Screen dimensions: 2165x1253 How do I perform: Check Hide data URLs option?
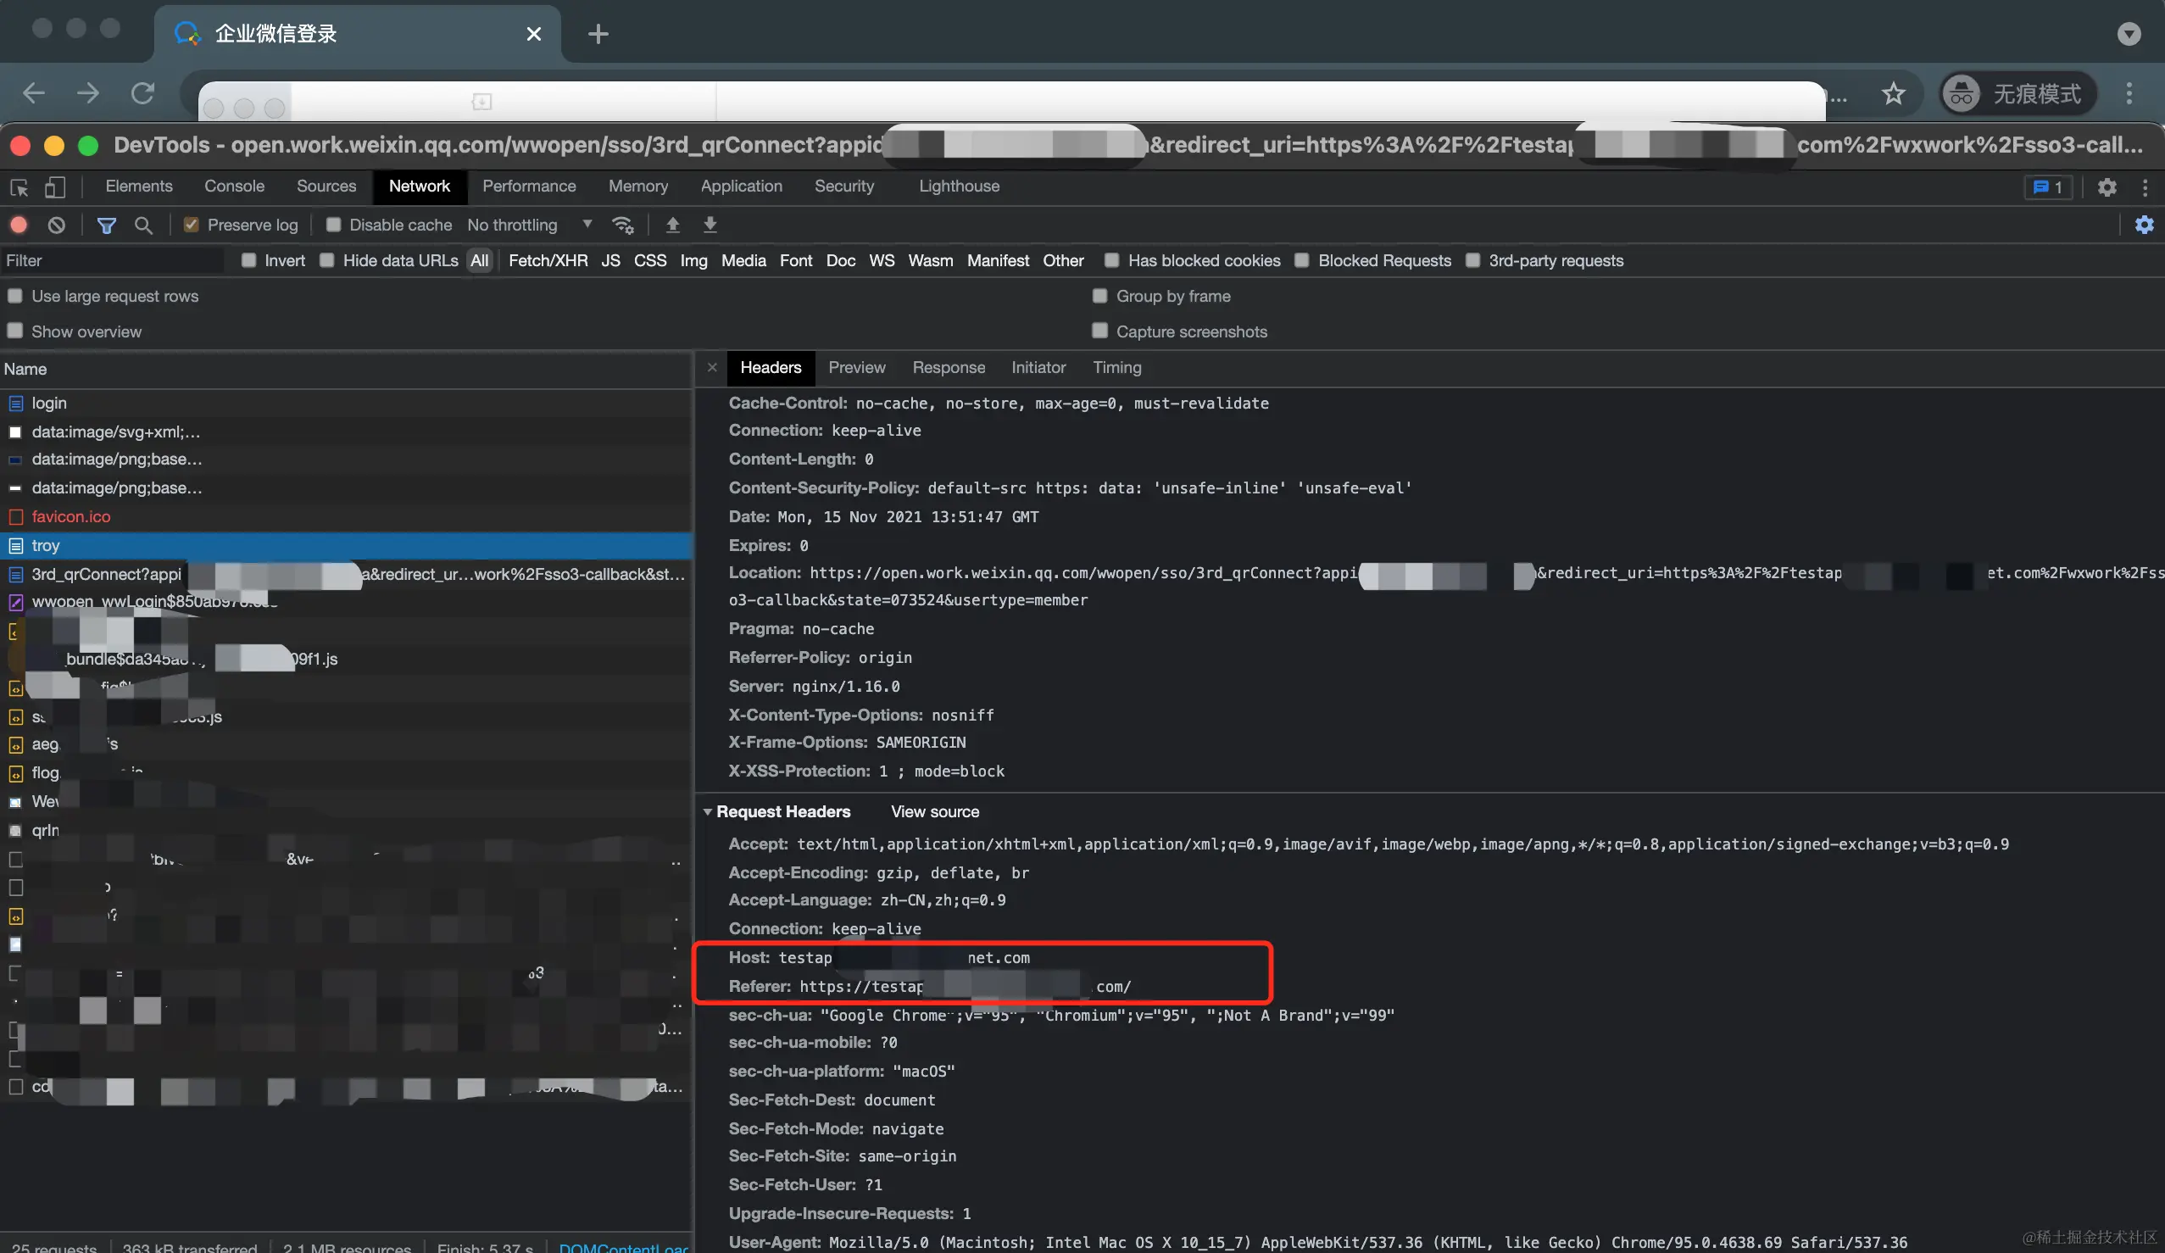tap(327, 260)
